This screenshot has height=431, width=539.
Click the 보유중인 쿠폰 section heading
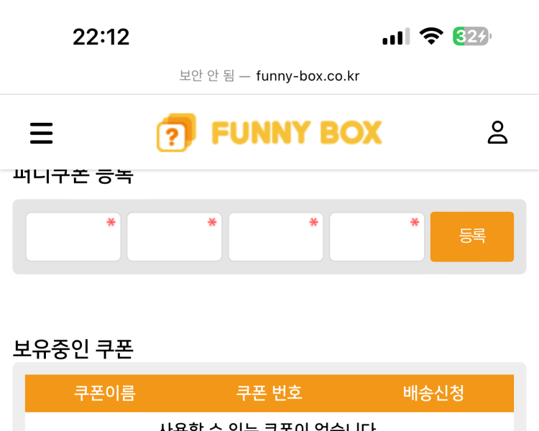[73, 348]
